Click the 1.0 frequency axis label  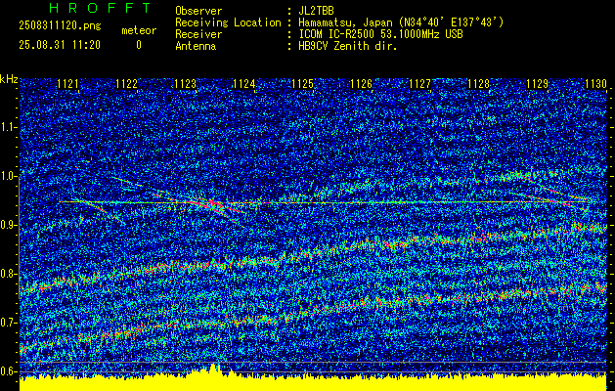(8, 176)
